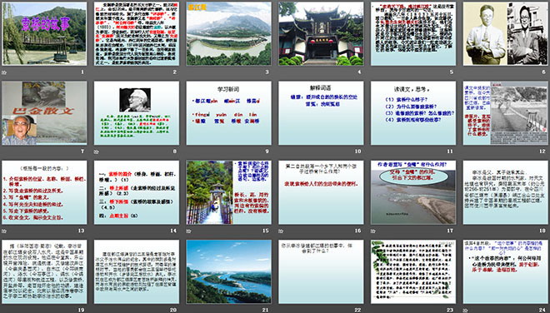550x313 pixels.
Task: Select slide 11 读课文，思考 thumbnail
Action: [x=413, y=113]
